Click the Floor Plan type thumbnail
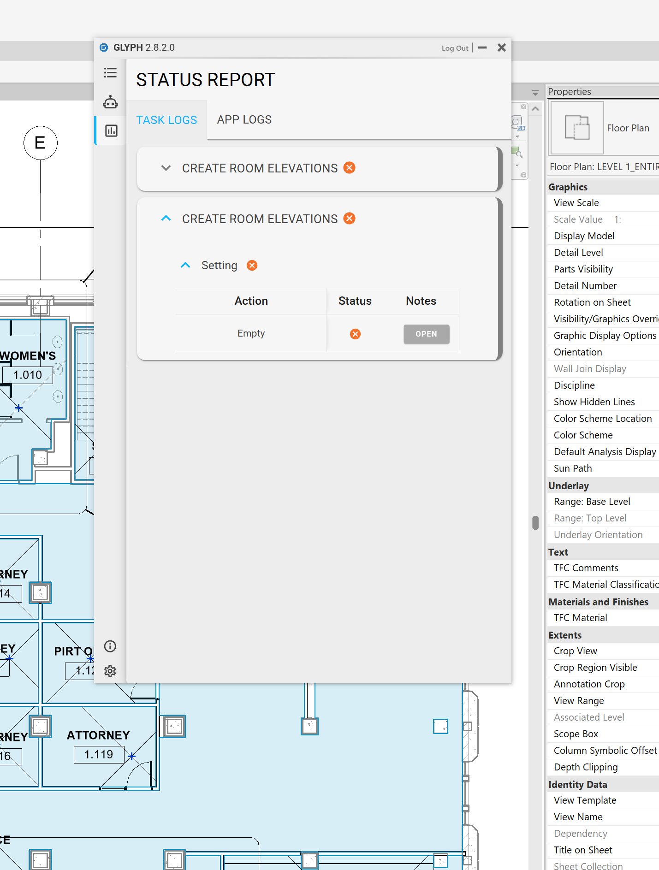Screen dimensions: 659x870 point(577,128)
